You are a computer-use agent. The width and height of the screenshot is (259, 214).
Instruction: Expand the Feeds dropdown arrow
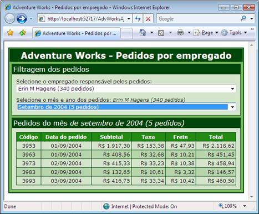pos(170,33)
